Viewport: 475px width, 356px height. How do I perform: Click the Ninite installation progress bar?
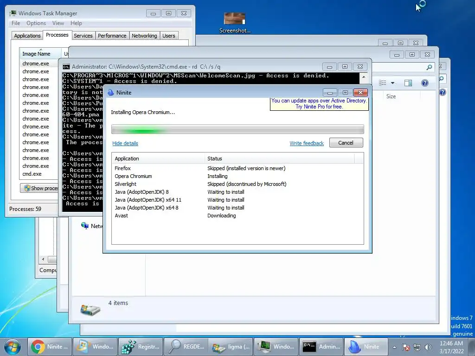click(237, 129)
